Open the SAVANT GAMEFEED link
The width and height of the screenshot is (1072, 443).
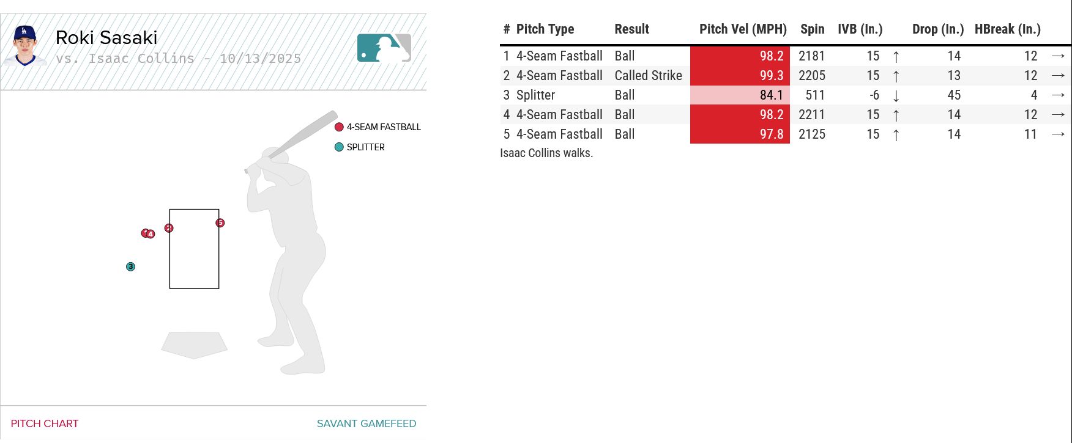coord(366,423)
